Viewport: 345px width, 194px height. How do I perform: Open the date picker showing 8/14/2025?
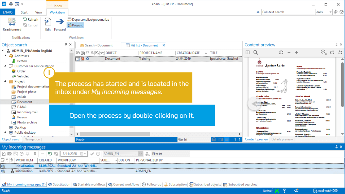(82, 154)
